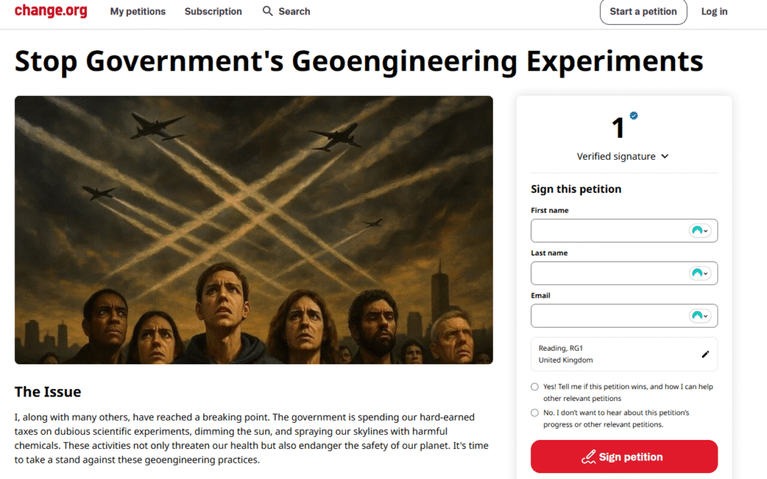Click the verified badge beside signature count
The width and height of the screenshot is (767, 479).
634,115
